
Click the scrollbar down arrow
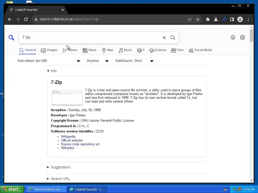tap(252, 180)
